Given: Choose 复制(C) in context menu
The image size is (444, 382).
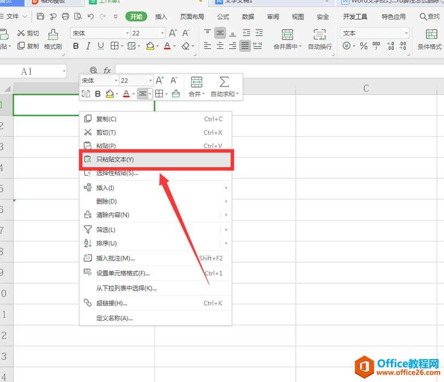Looking at the screenshot, I should 155,119.
